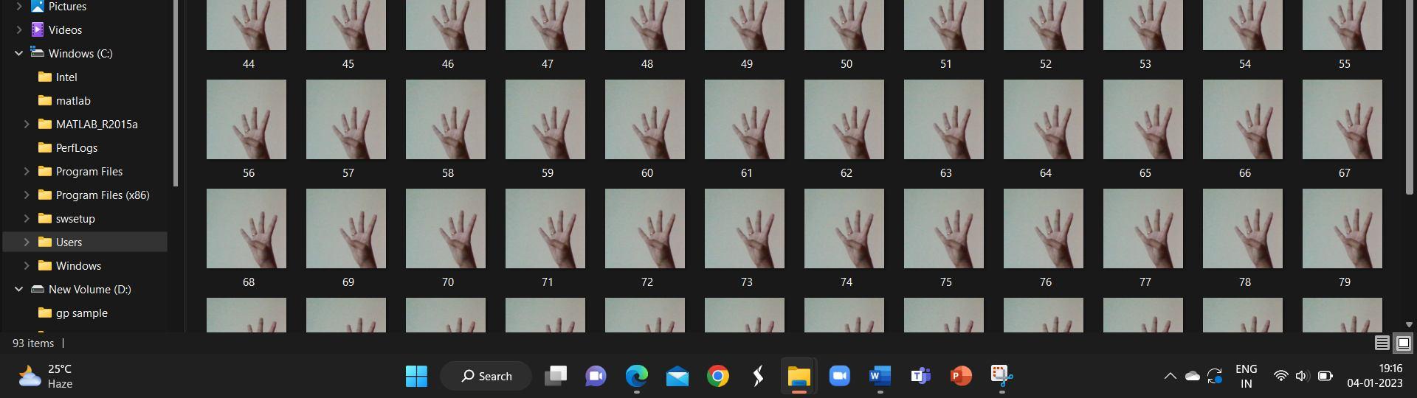Open PowerPoint from the taskbar

[961, 376]
